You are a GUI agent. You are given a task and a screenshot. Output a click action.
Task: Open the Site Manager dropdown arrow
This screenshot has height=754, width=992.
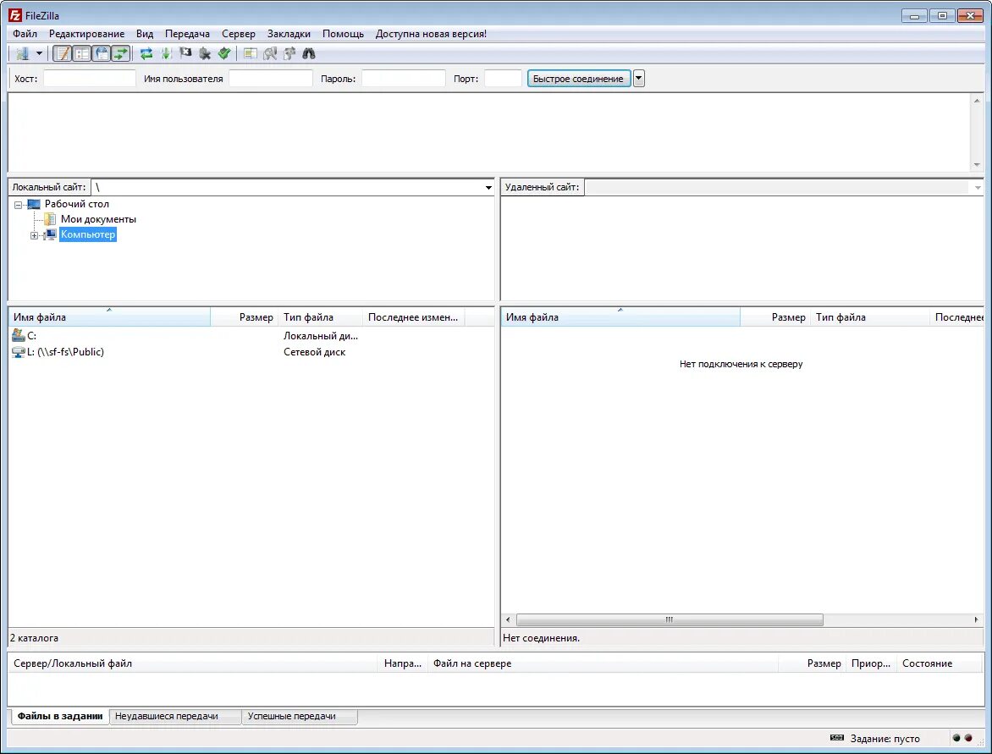click(x=39, y=54)
